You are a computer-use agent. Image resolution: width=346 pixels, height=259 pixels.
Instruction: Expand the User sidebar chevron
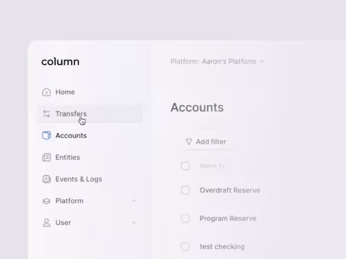(134, 222)
